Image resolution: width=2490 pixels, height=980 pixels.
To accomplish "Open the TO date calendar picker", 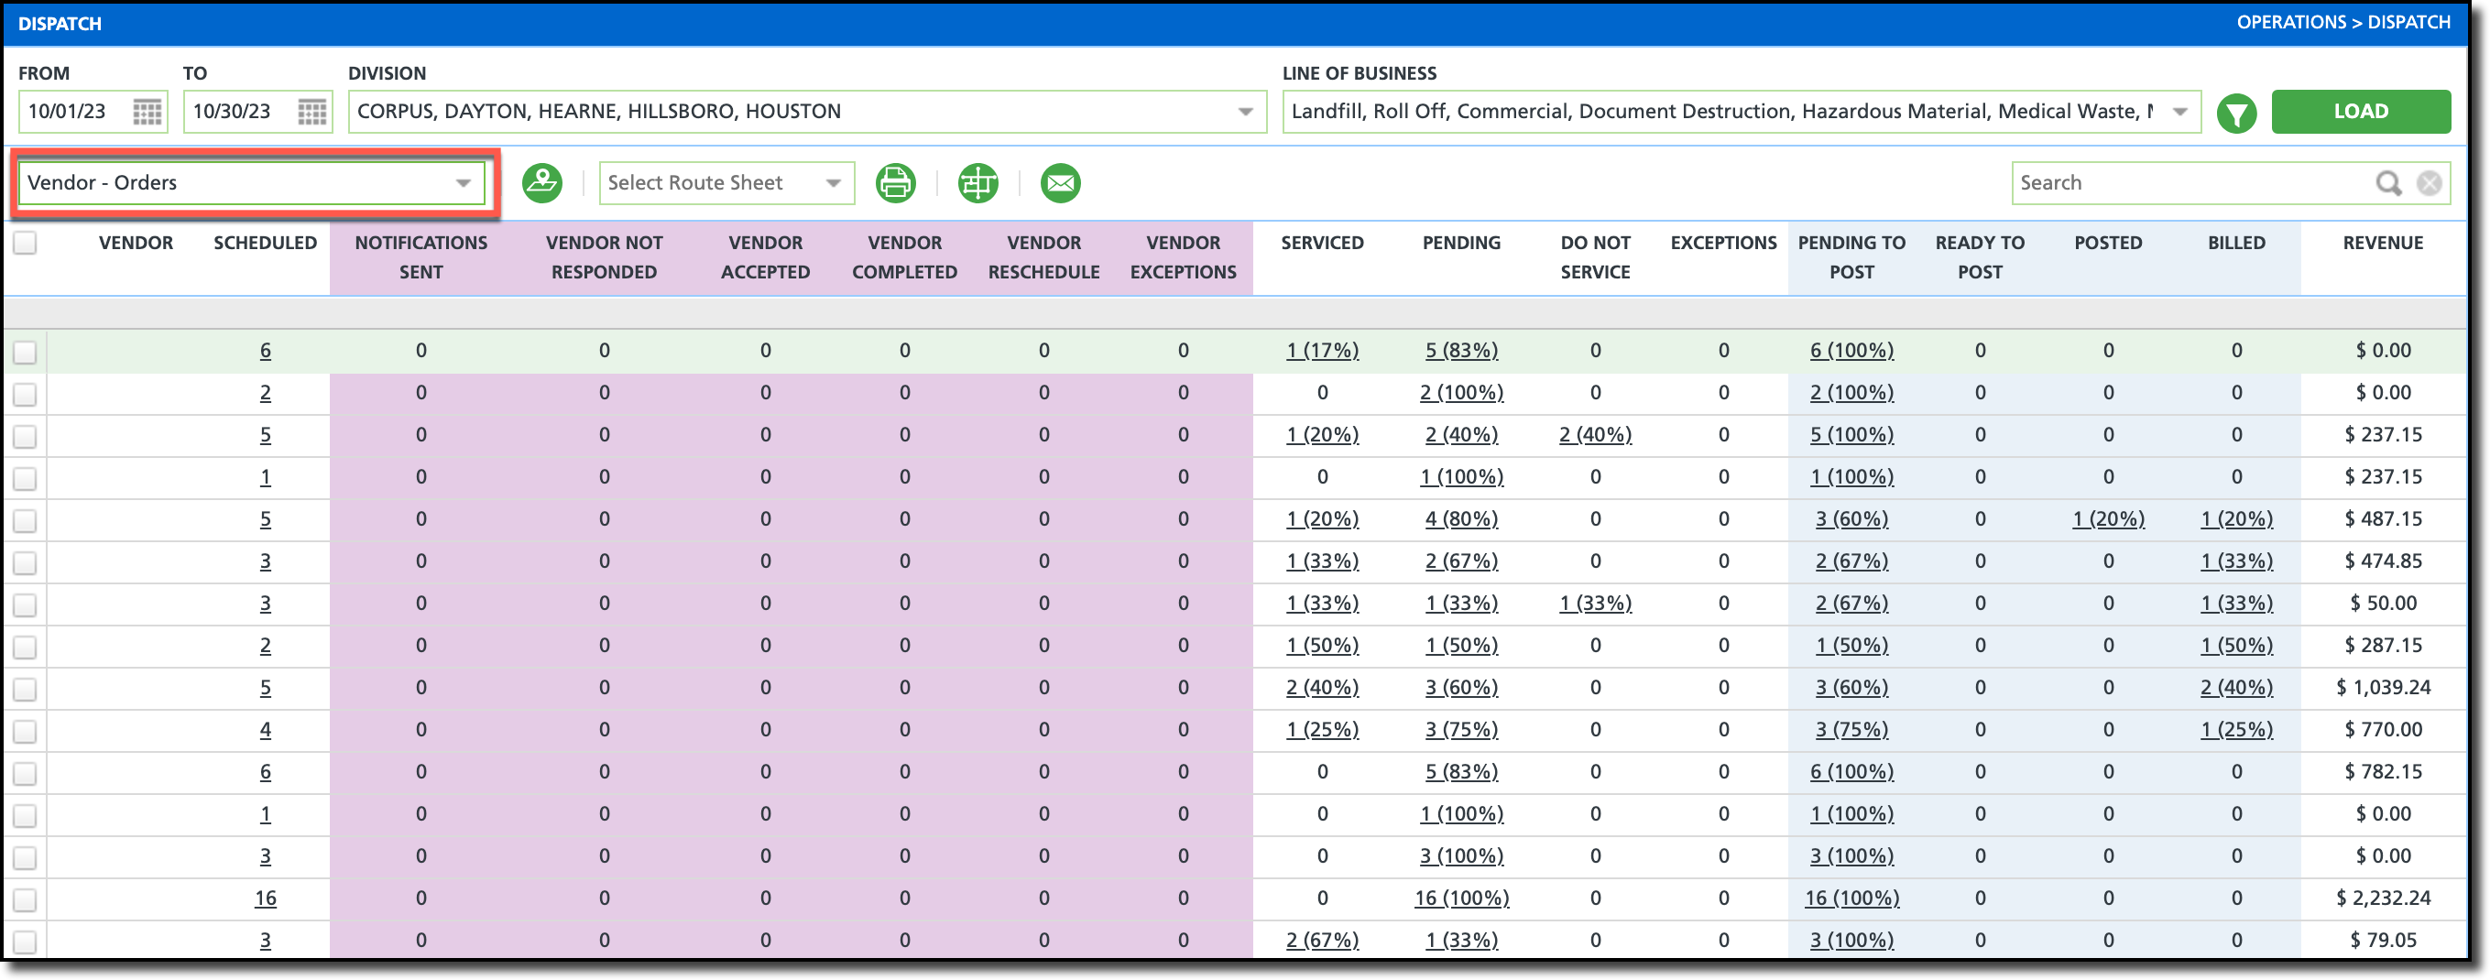I will (311, 112).
